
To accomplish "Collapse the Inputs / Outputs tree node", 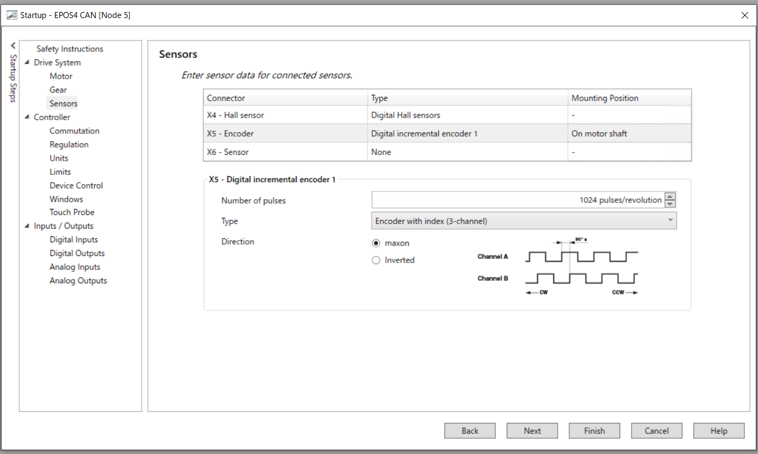I will (27, 226).
